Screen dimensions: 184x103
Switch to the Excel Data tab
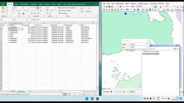click(x=41, y=4)
